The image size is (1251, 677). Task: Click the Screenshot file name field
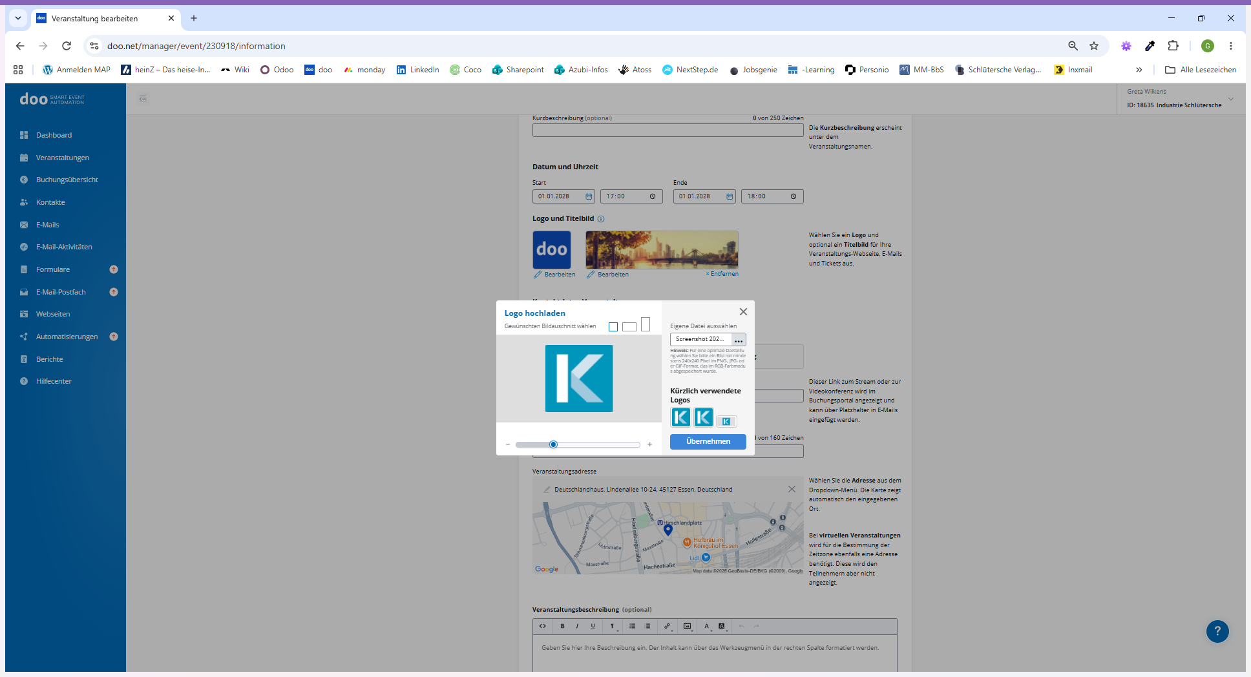(701, 339)
